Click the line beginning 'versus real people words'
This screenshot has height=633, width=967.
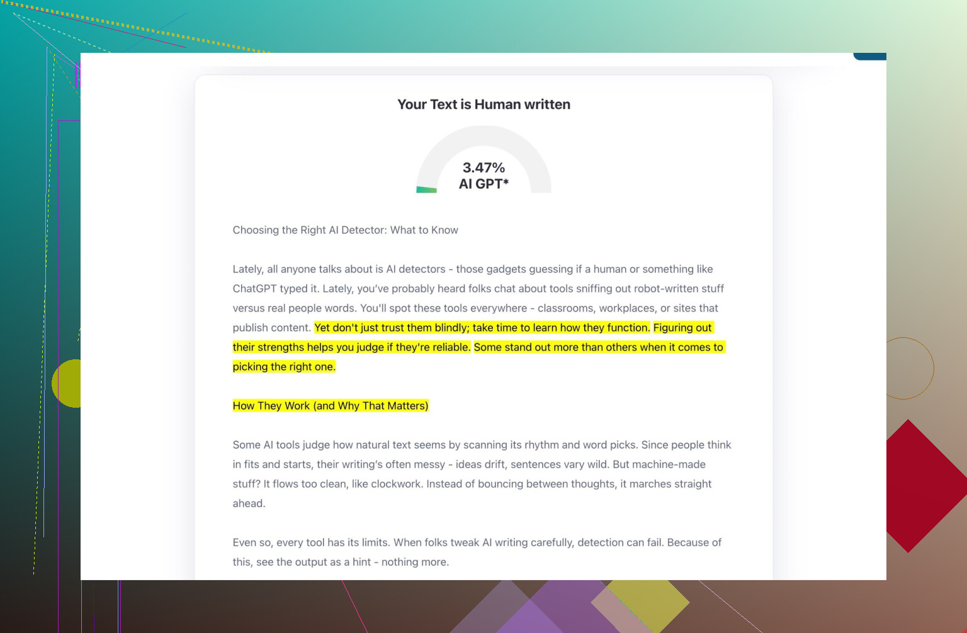(x=475, y=308)
